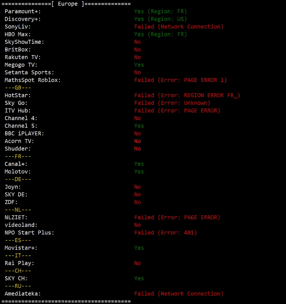Click the MathsSpot Roblox label
Image resolution: width=286 pixels, height=304 pixels.
click(x=33, y=80)
